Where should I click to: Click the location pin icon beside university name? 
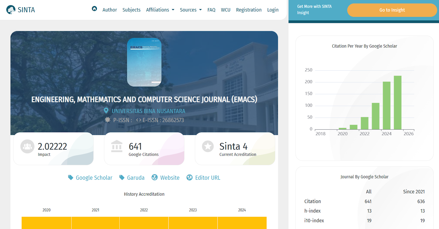106,111
